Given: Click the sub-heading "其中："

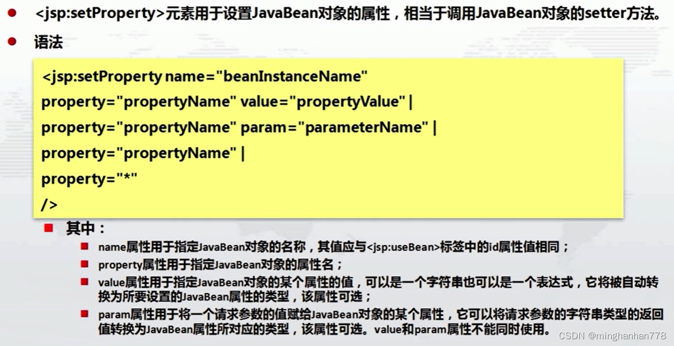Looking at the screenshot, I should 86,229.
